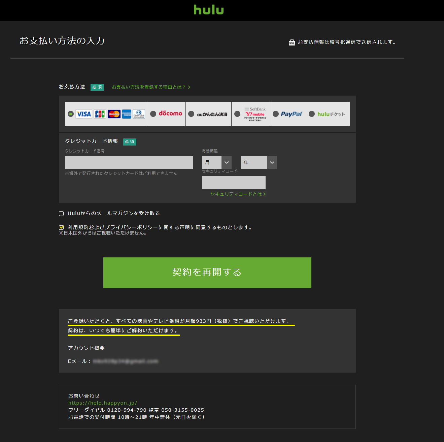Click the VISA card logo
The width and height of the screenshot is (444, 442).
pos(83,114)
